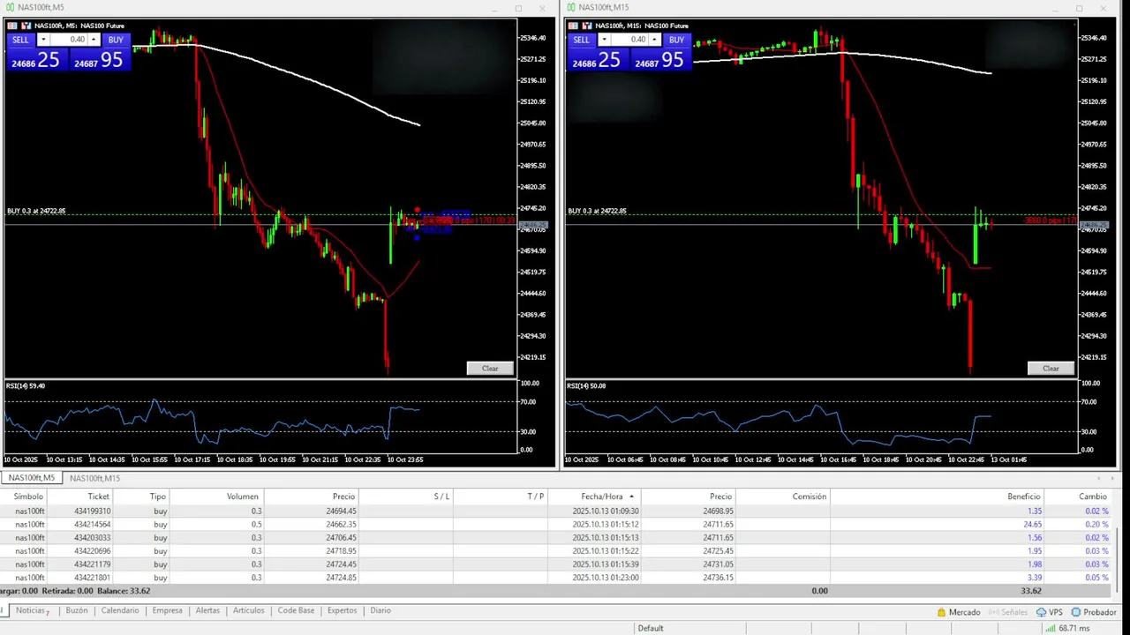The height and width of the screenshot is (635, 1130).
Task: Open Mercado from toolbox bar
Action: click(959, 612)
